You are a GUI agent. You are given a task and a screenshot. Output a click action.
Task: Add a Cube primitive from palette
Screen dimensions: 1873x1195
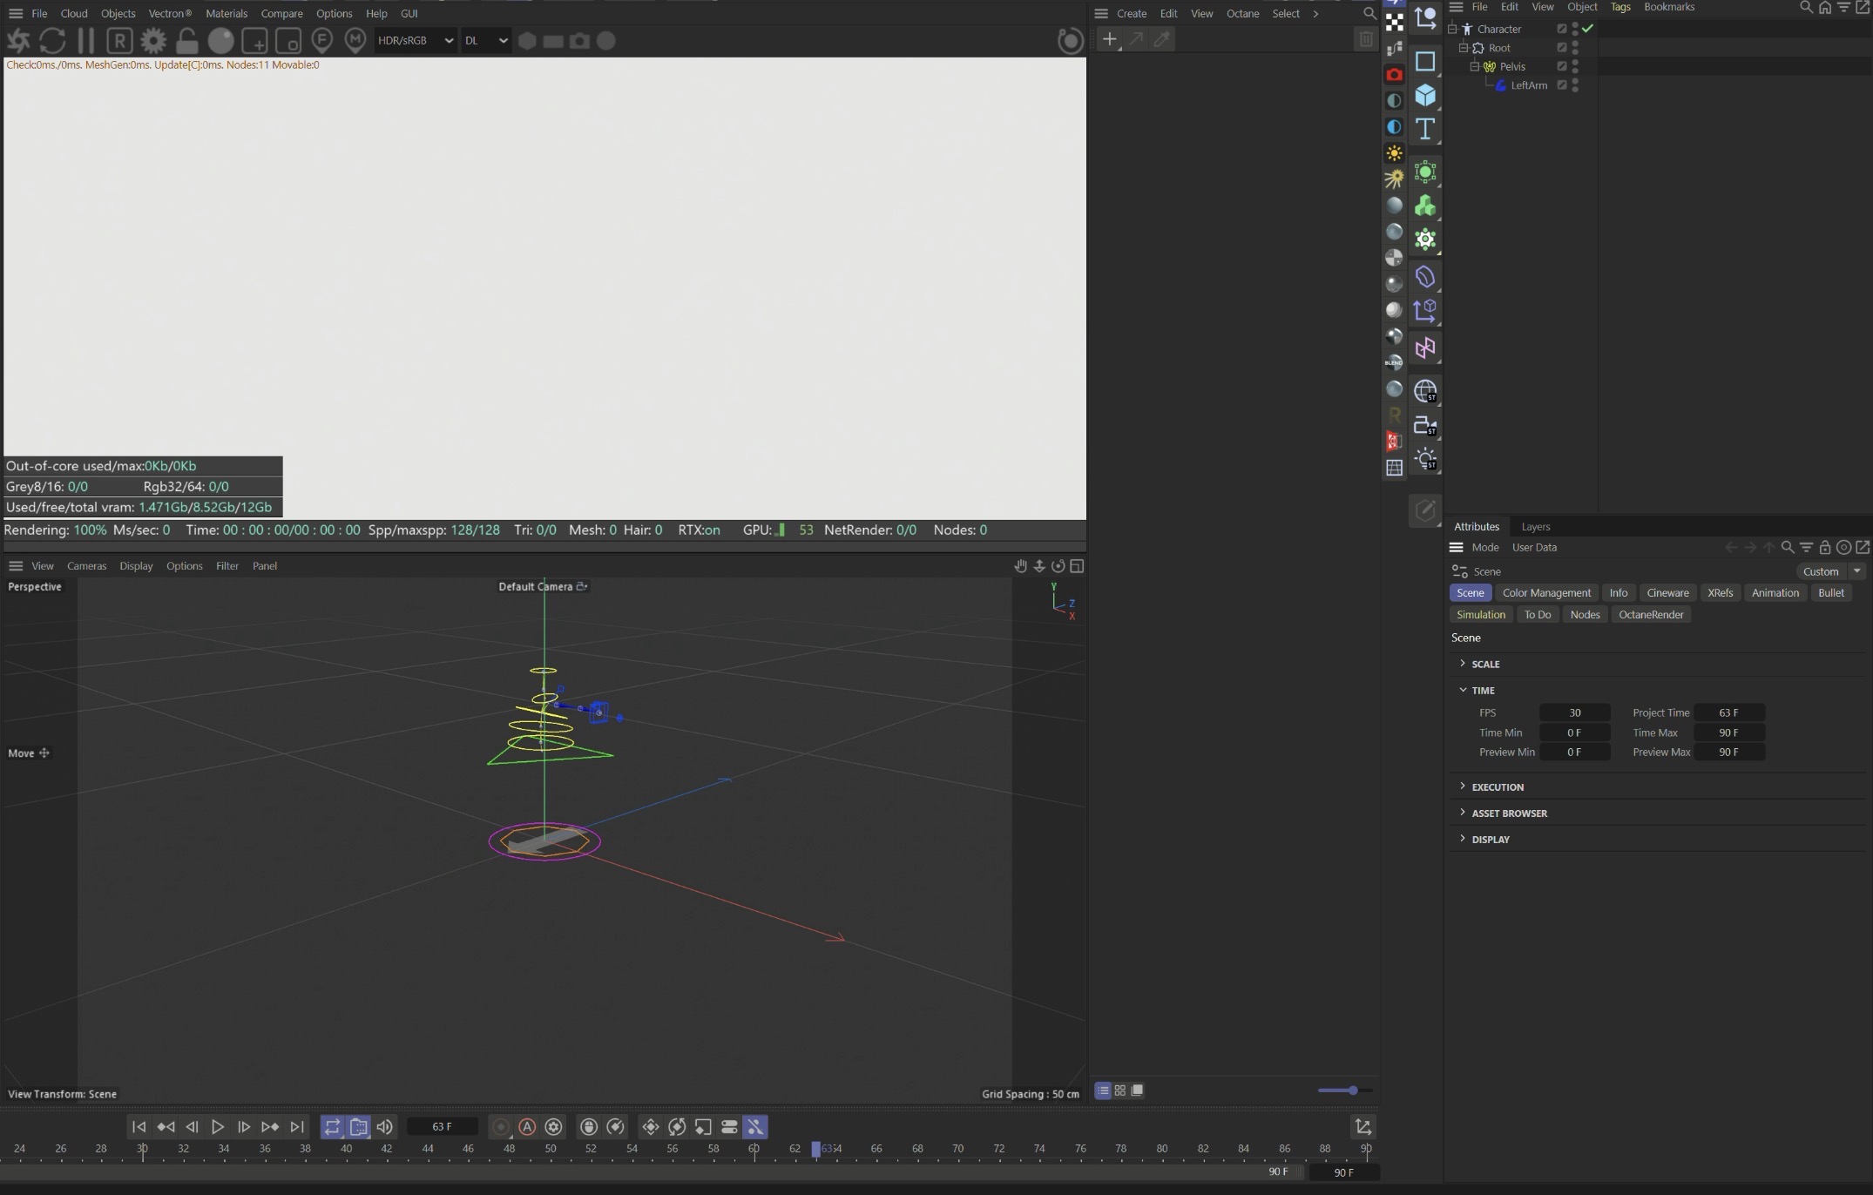tap(1425, 95)
